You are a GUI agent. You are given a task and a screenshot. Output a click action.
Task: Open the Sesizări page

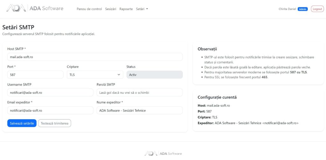[x=110, y=9]
